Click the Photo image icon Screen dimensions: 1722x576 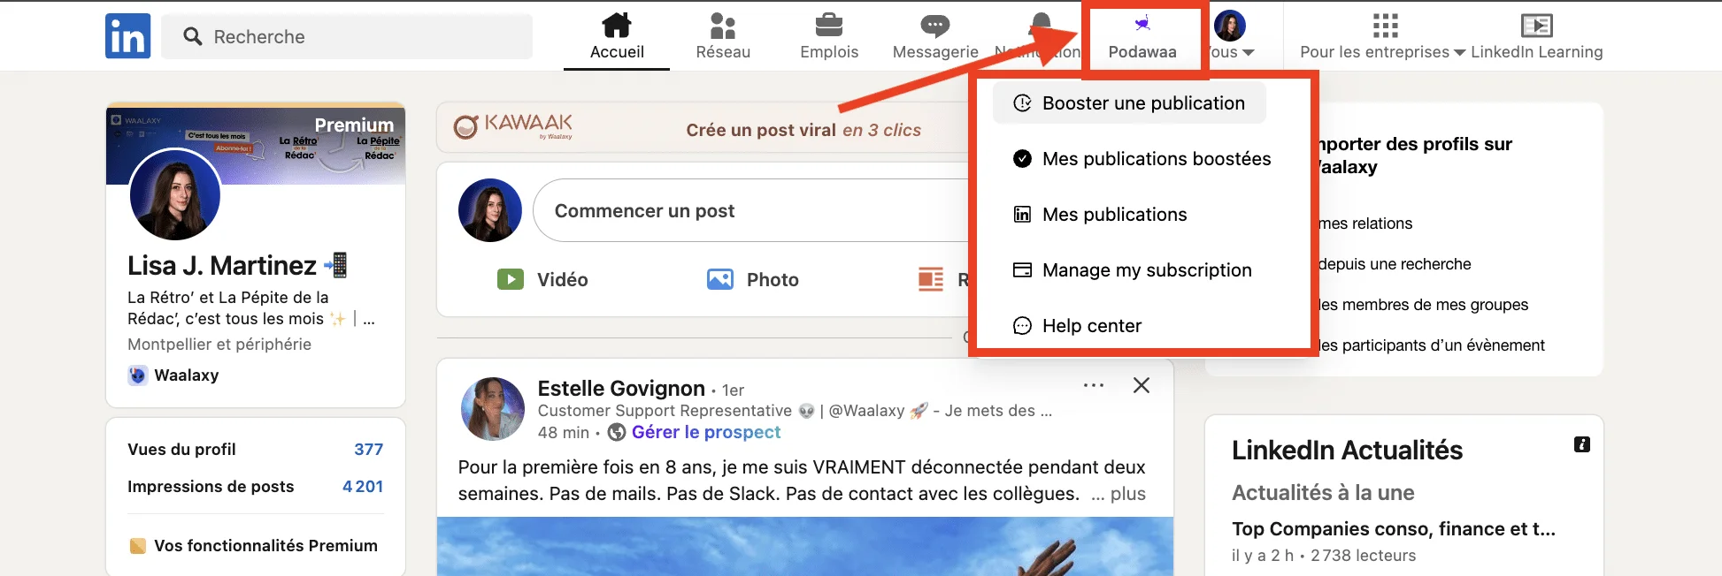(720, 280)
